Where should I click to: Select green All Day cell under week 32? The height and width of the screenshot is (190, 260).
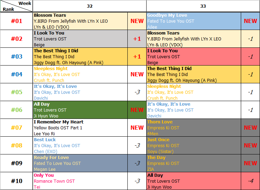(80, 110)
